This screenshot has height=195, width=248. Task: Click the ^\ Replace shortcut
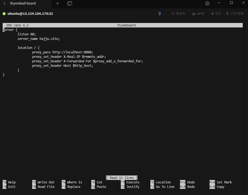click(71, 187)
